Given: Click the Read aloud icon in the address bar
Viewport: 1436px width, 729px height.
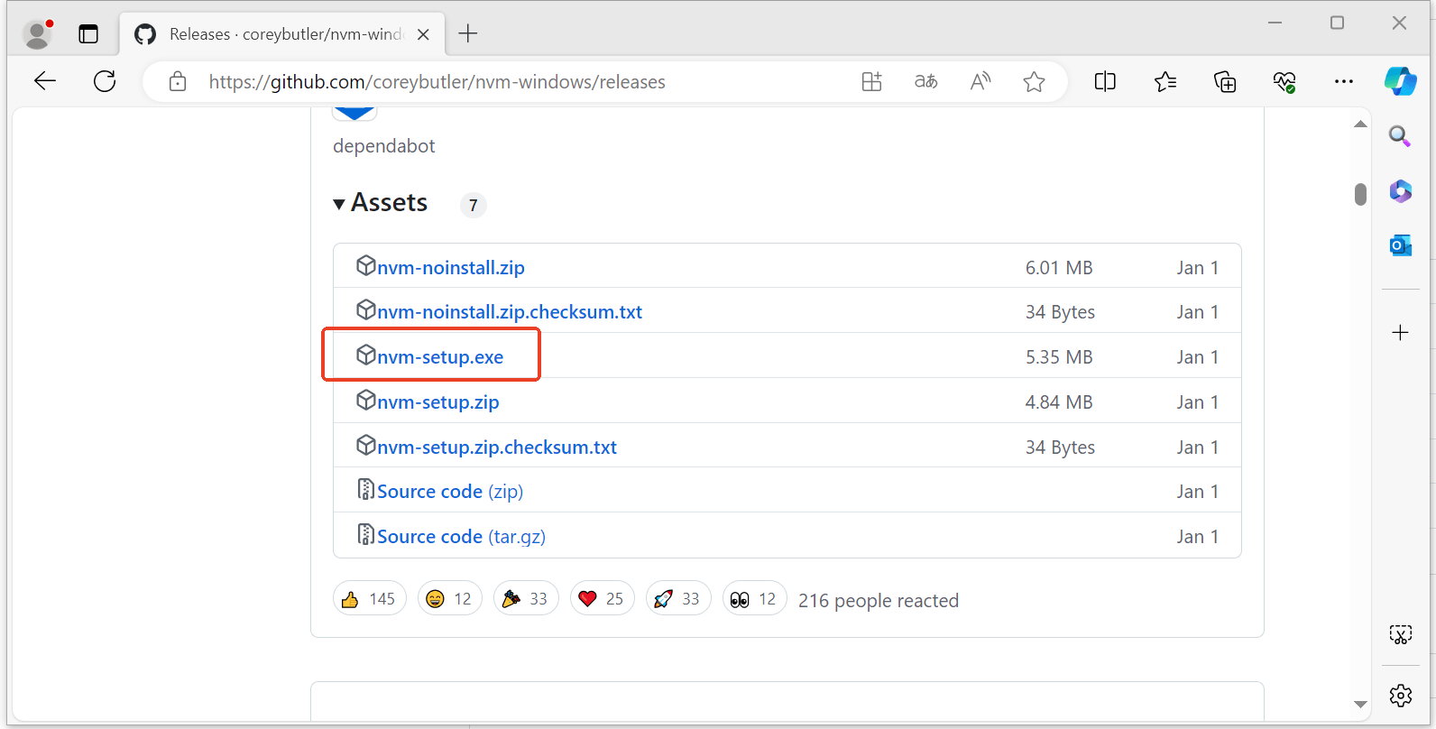Looking at the screenshot, I should (x=980, y=82).
